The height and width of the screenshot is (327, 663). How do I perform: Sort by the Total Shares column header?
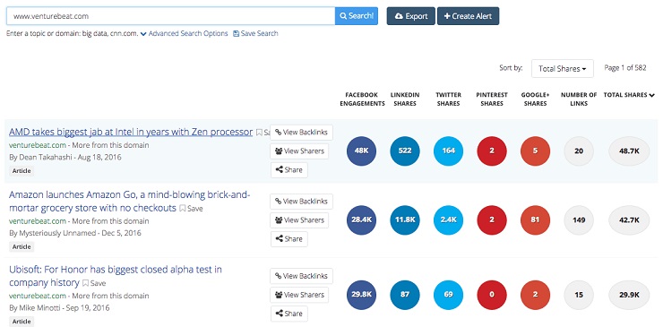[x=629, y=95]
